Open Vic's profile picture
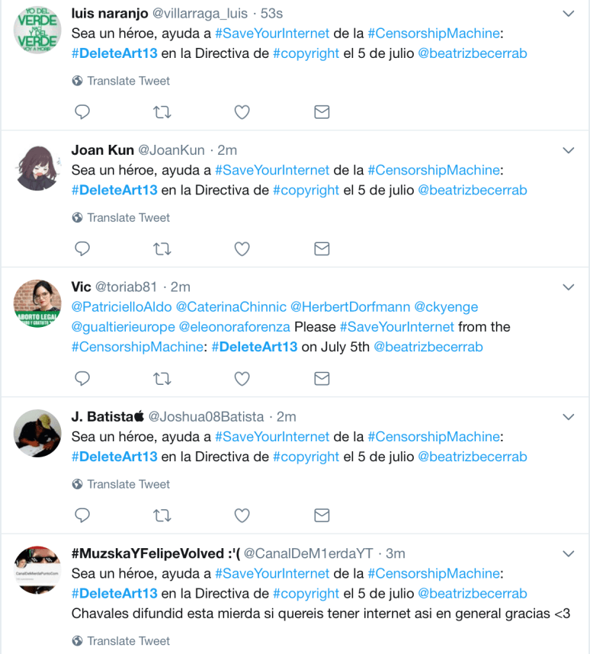The width and height of the screenshot is (590, 654). (x=37, y=303)
